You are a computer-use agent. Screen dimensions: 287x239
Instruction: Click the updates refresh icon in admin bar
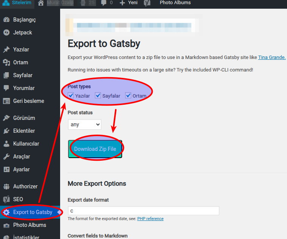[x=83, y=3]
